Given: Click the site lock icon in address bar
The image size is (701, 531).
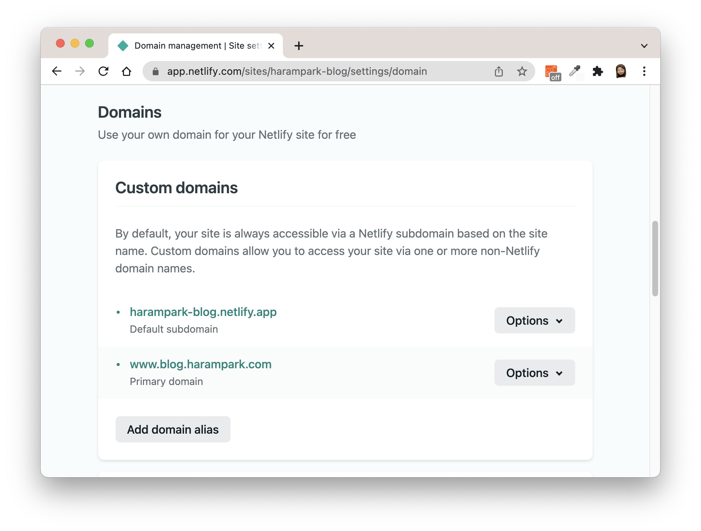Looking at the screenshot, I should click(x=155, y=71).
